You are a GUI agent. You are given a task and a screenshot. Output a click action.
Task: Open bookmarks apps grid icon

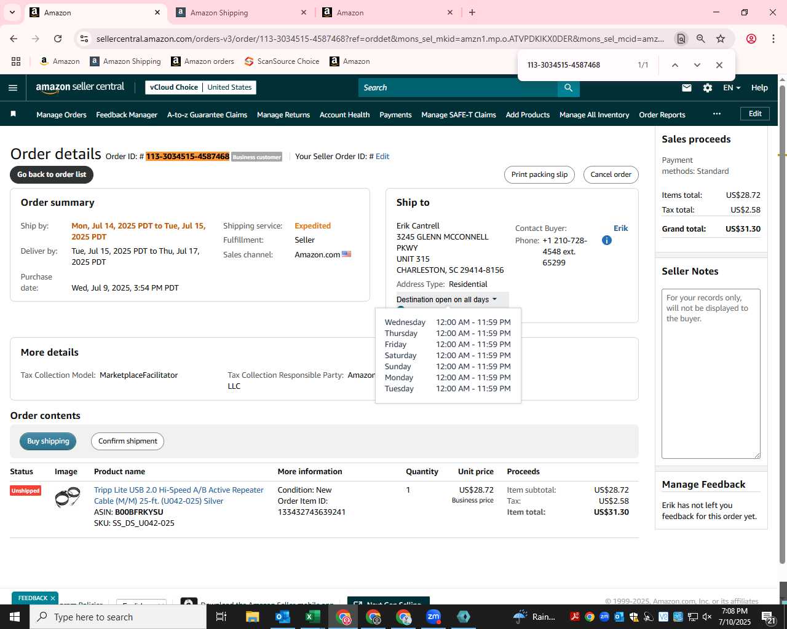coord(16,61)
